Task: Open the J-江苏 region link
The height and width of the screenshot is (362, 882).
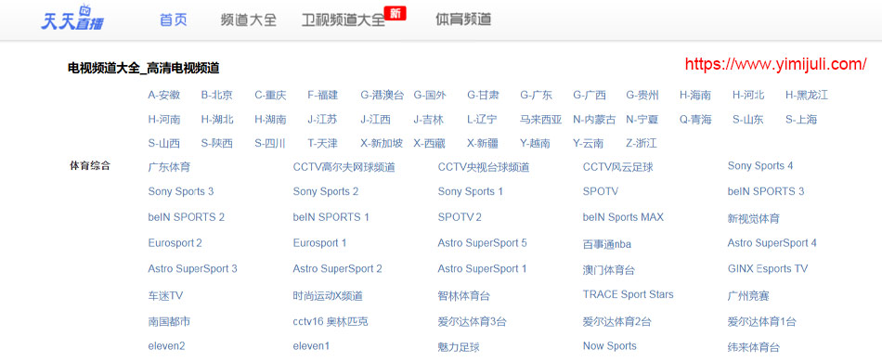Action: coord(322,119)
